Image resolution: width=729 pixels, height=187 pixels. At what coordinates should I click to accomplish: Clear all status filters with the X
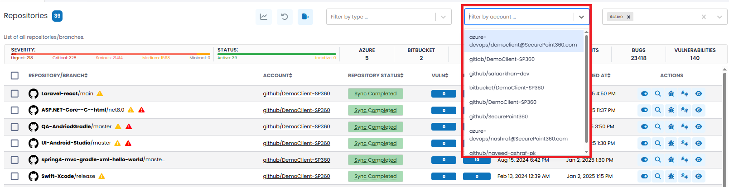[x=704, y=17]
